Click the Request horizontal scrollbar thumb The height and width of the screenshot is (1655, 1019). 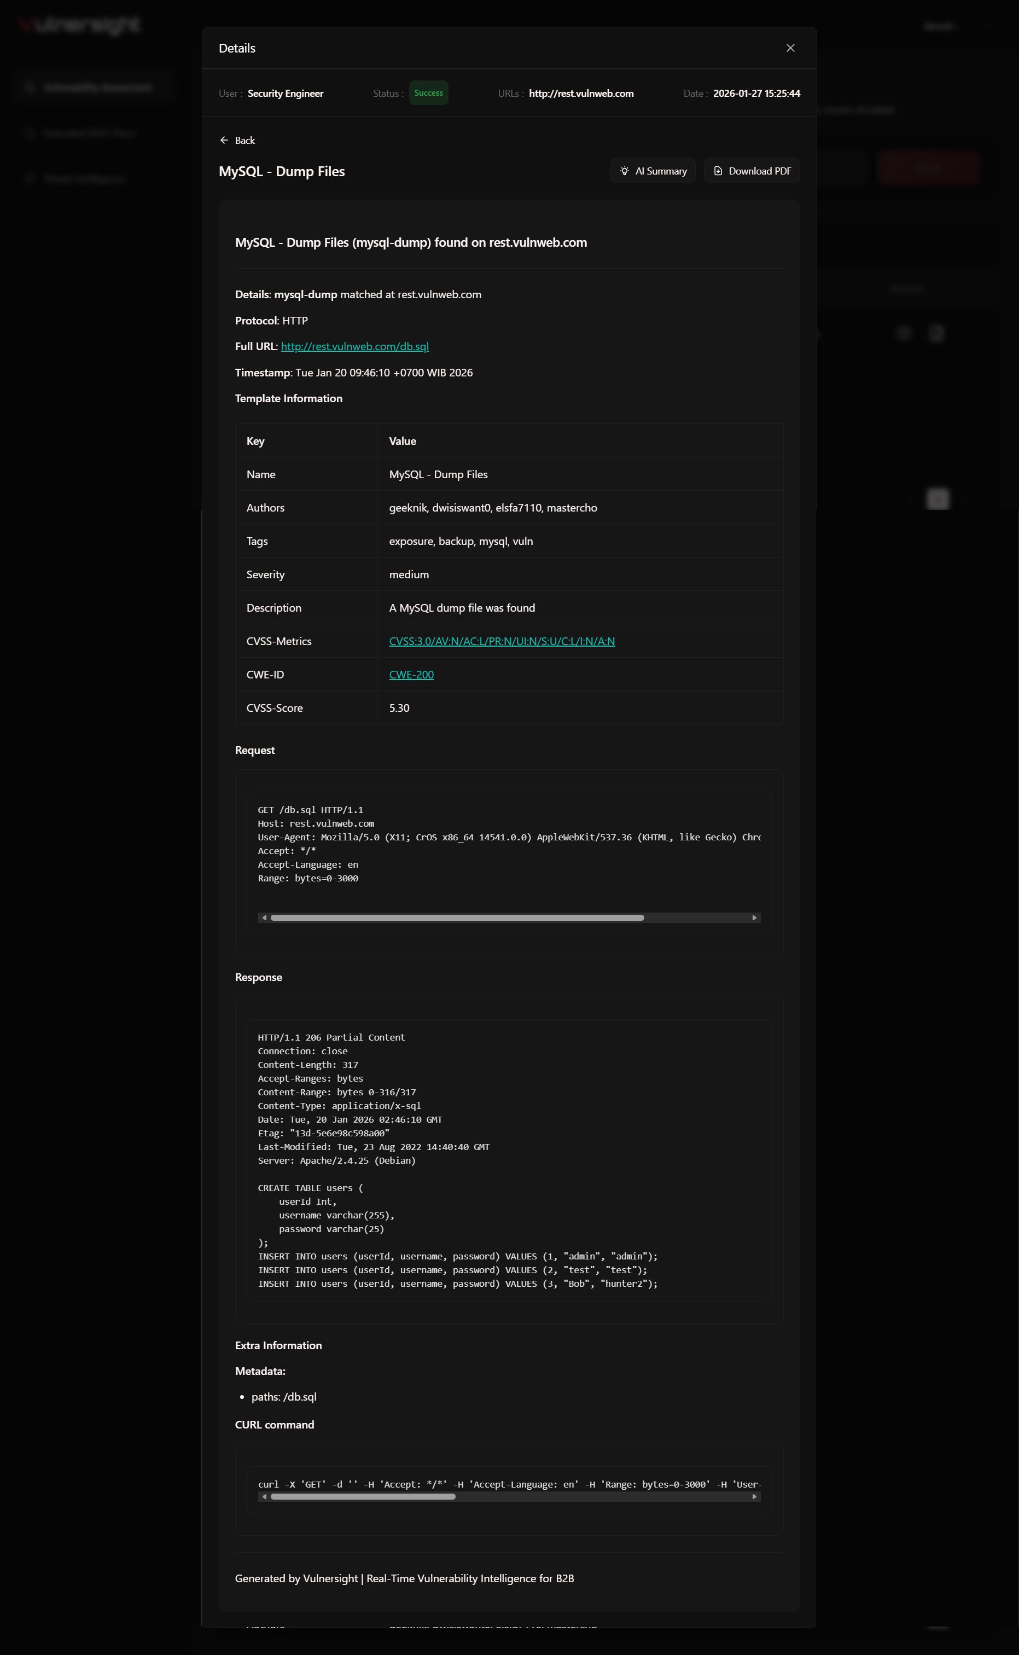457,917
